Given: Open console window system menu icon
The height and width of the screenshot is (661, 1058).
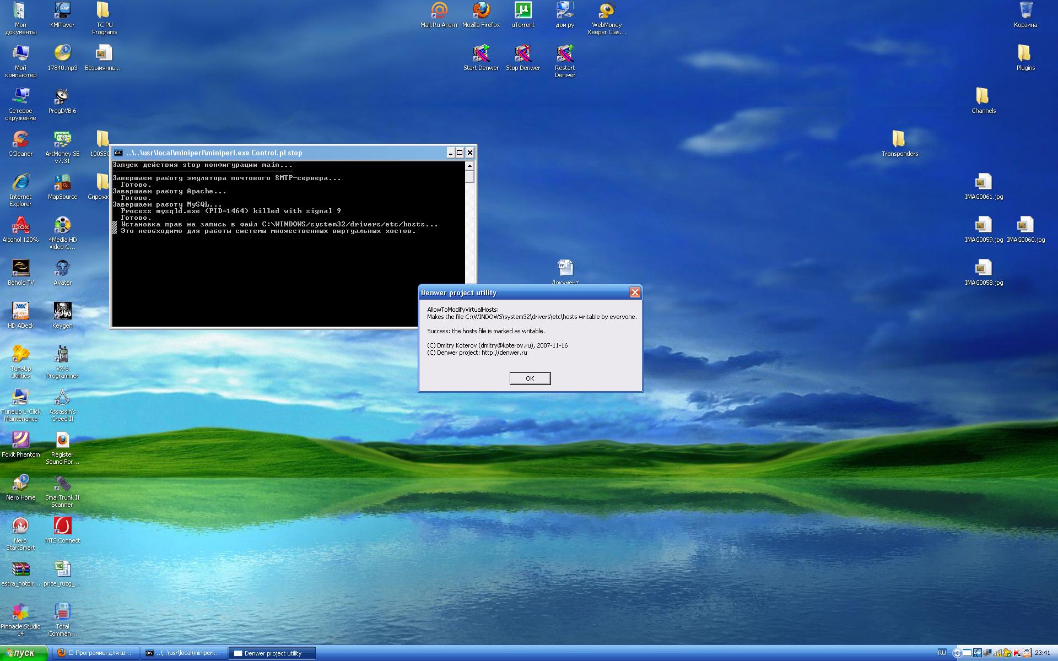Looking at the screenshot, I should click(x=118, y=153).
